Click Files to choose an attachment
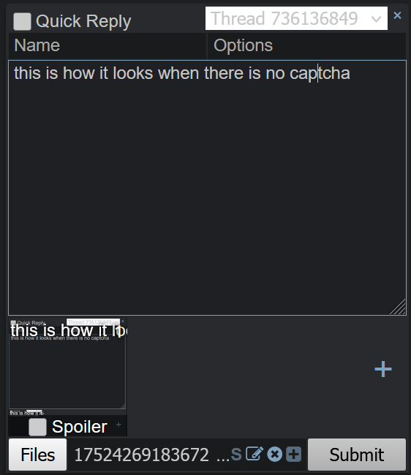The width and height of the screenshot is (411, 475). [37, 455]
